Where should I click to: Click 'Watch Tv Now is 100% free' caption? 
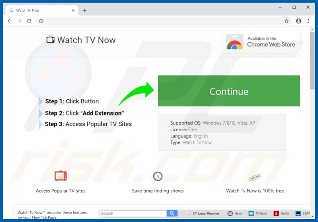click(255, 191)
